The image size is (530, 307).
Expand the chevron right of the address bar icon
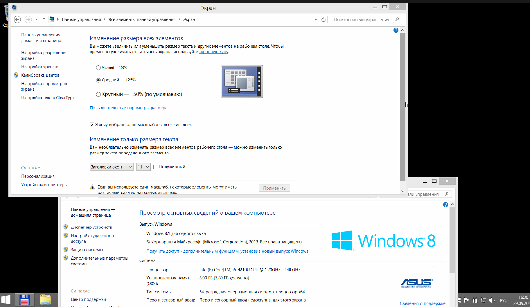click(x=58, y=20)
